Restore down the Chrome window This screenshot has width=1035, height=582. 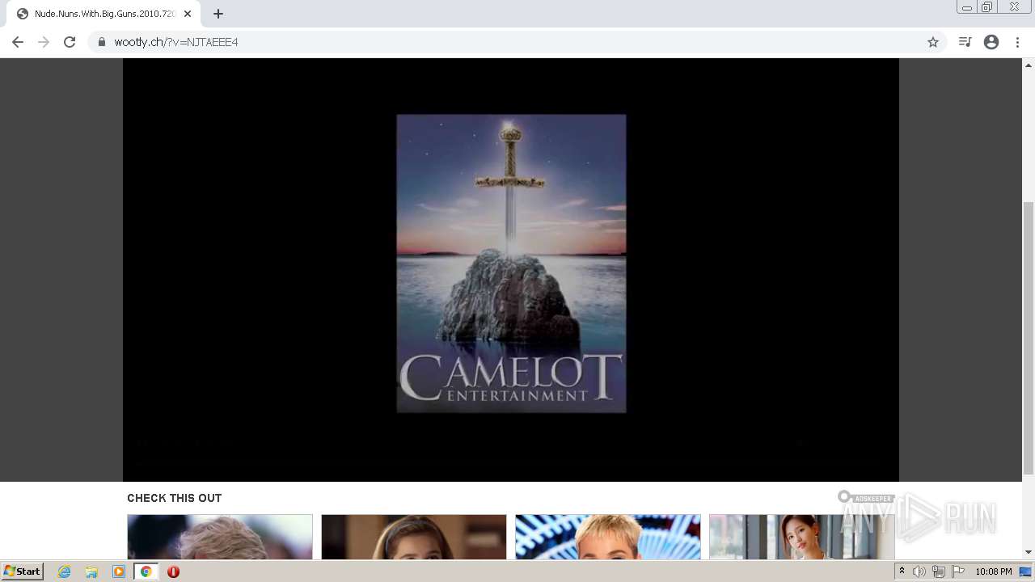pos(986,7)
